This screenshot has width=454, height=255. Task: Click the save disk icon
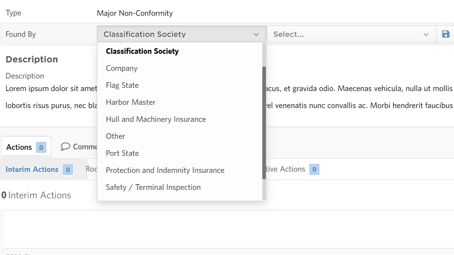[x=445, y=34]
